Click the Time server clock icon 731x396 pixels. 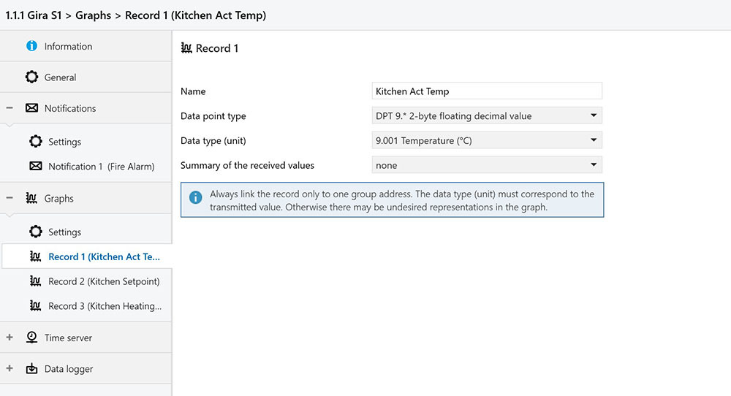click(31, 338)
